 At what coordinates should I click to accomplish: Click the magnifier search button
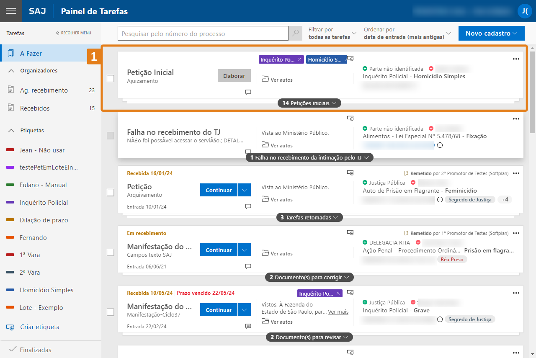click(x=296, y=33)
